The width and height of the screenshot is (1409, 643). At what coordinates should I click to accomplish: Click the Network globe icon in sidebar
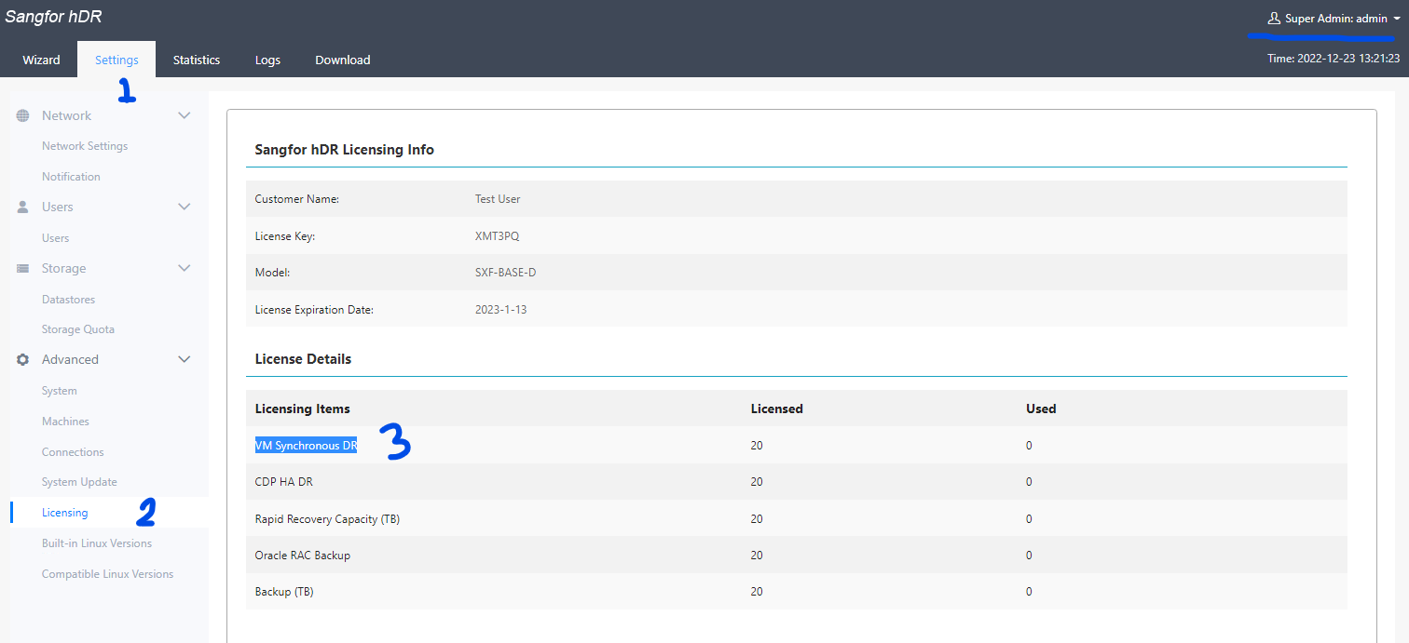point(23,115)
